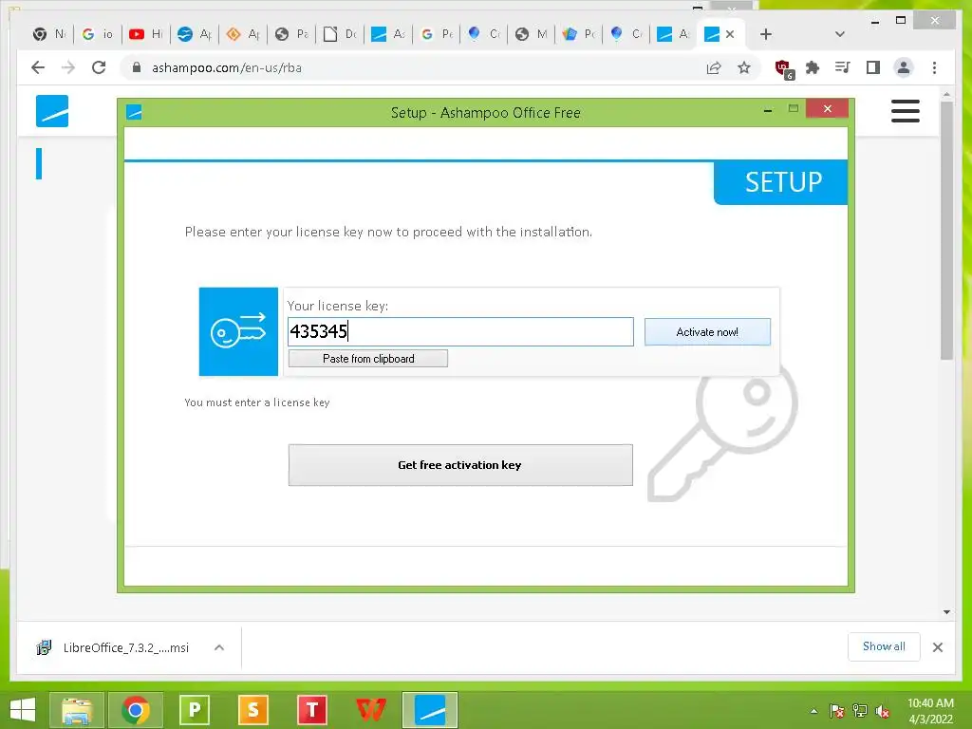
Task: Click Show all downloads
Action: pyautogui.click(x=884, y=646)
